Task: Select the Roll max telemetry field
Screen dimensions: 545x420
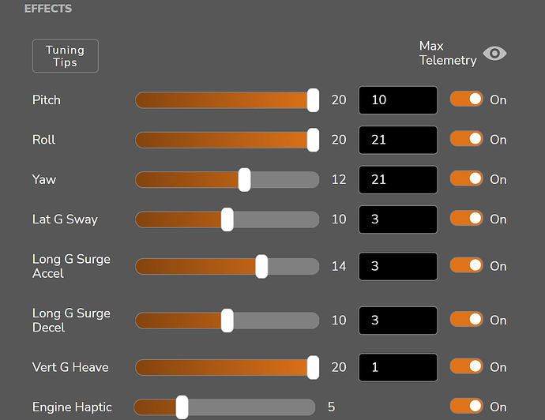Action: (398, 140)
